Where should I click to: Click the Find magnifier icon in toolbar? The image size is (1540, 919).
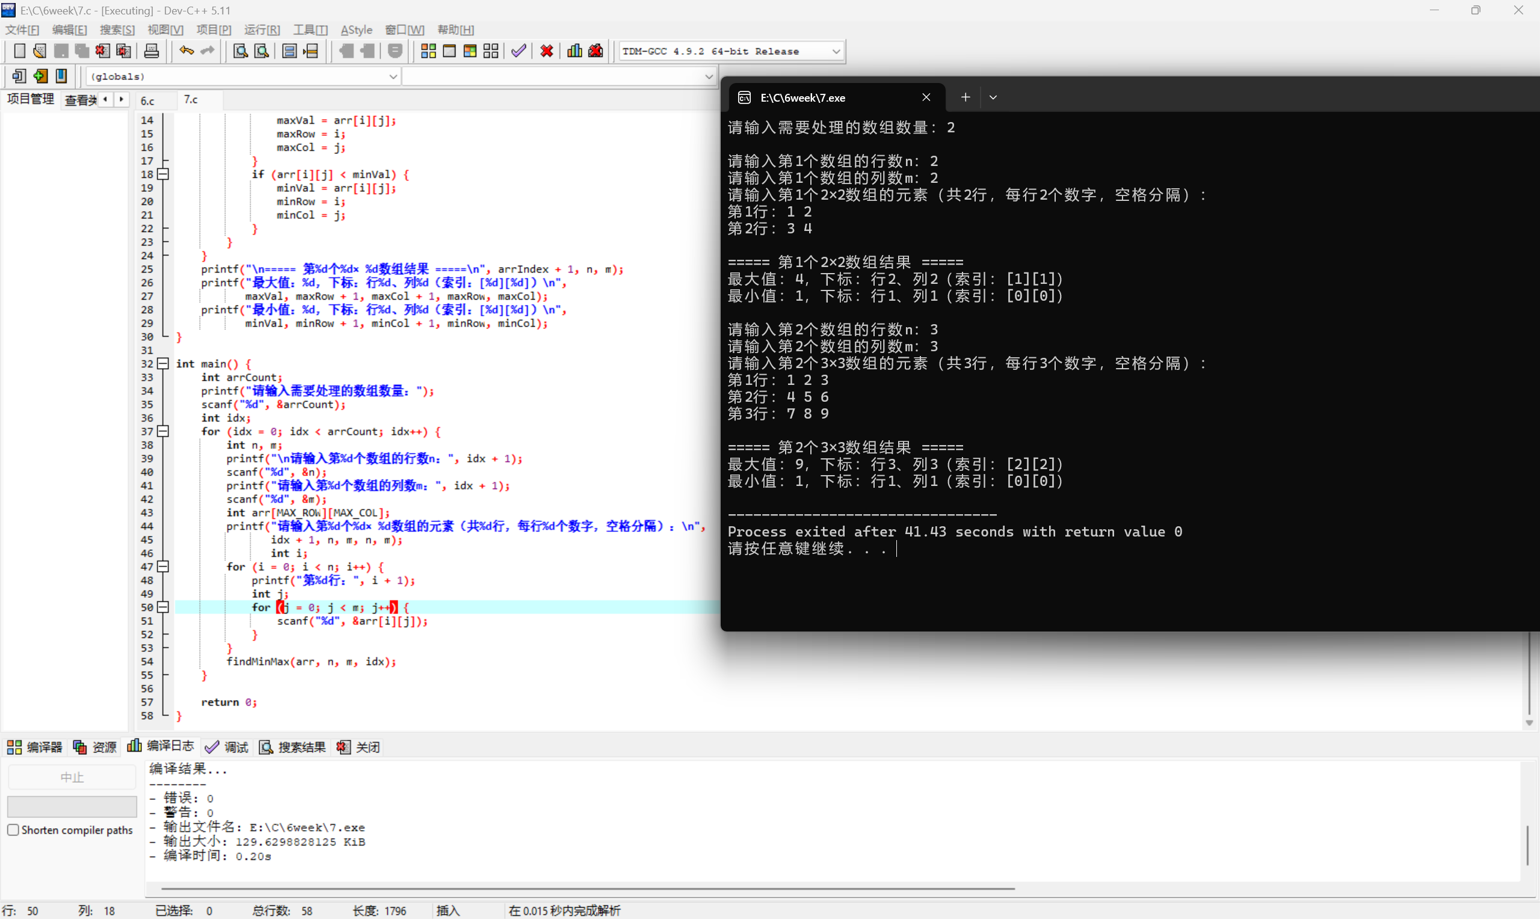click(x=239, y=51)
